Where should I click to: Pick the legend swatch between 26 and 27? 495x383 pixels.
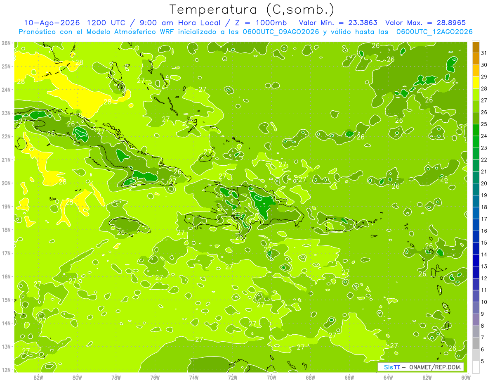476,107
